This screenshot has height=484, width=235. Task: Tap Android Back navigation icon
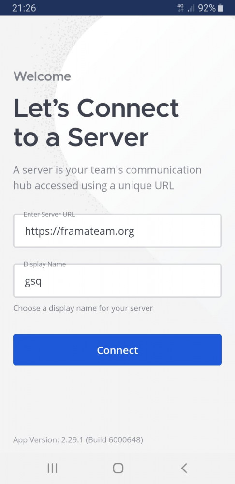[184, 468]
